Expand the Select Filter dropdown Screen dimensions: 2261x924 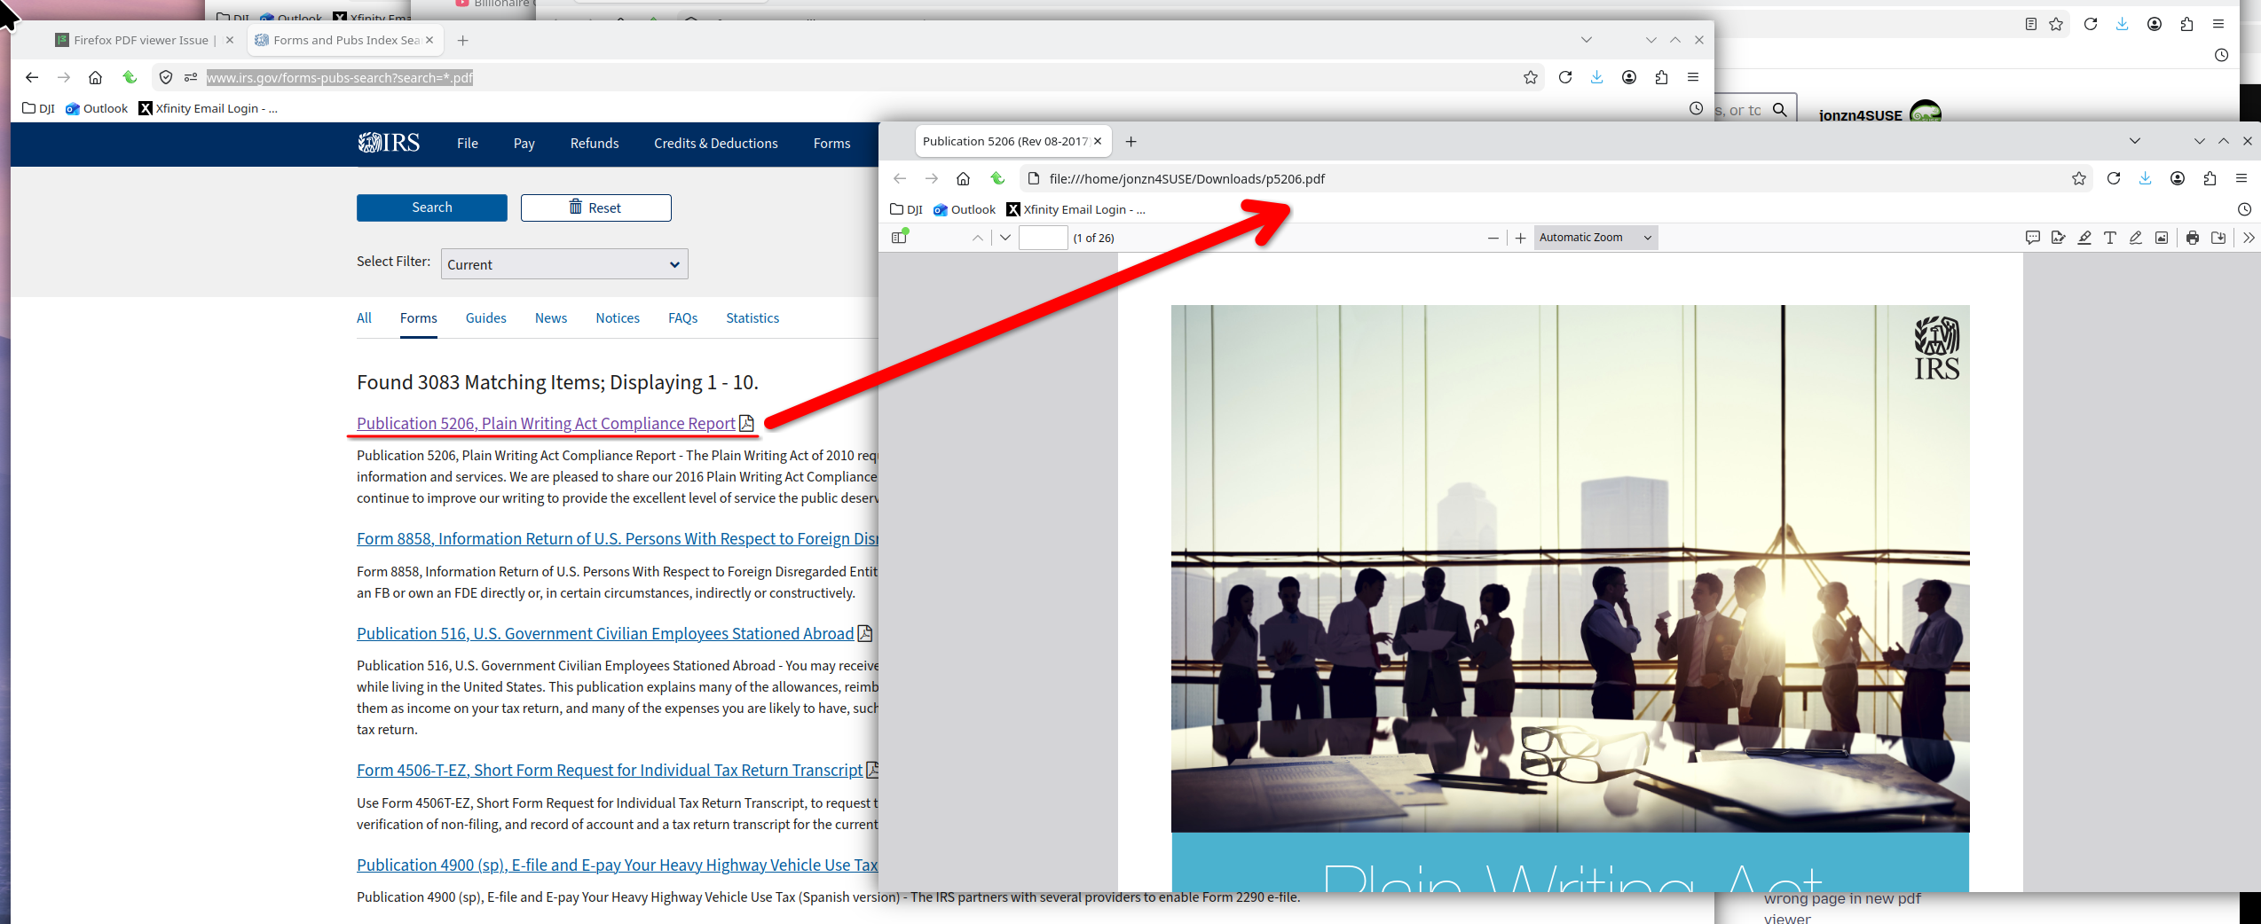[x=564, y=264]
